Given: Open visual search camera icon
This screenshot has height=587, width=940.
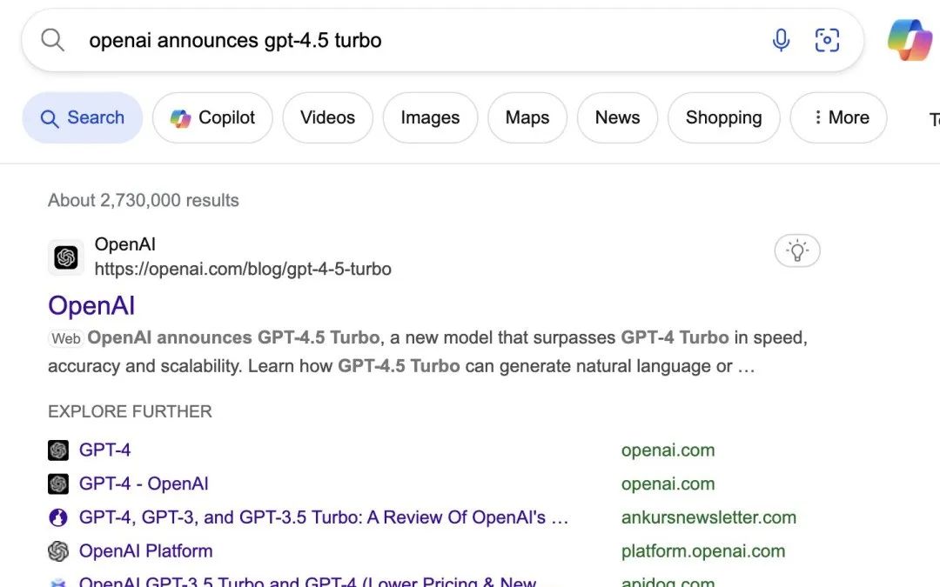Looking at the screenshot, I should pos(827,40).
